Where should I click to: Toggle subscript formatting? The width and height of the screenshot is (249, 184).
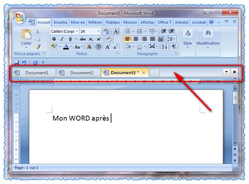click(x=91, y=39)
